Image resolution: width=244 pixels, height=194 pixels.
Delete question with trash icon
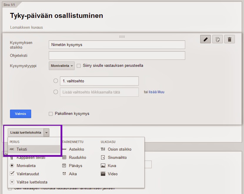pyautogui.click(x=230, y=39)
